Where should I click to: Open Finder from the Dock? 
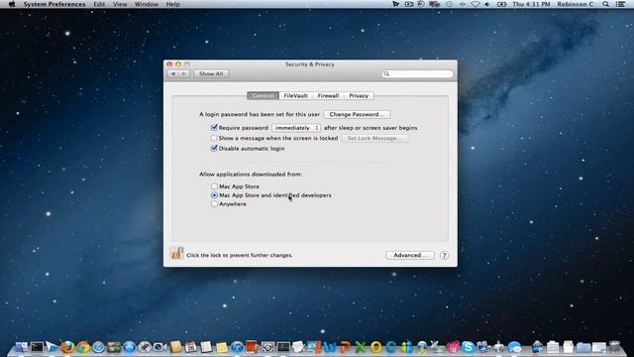coord(22,347)
